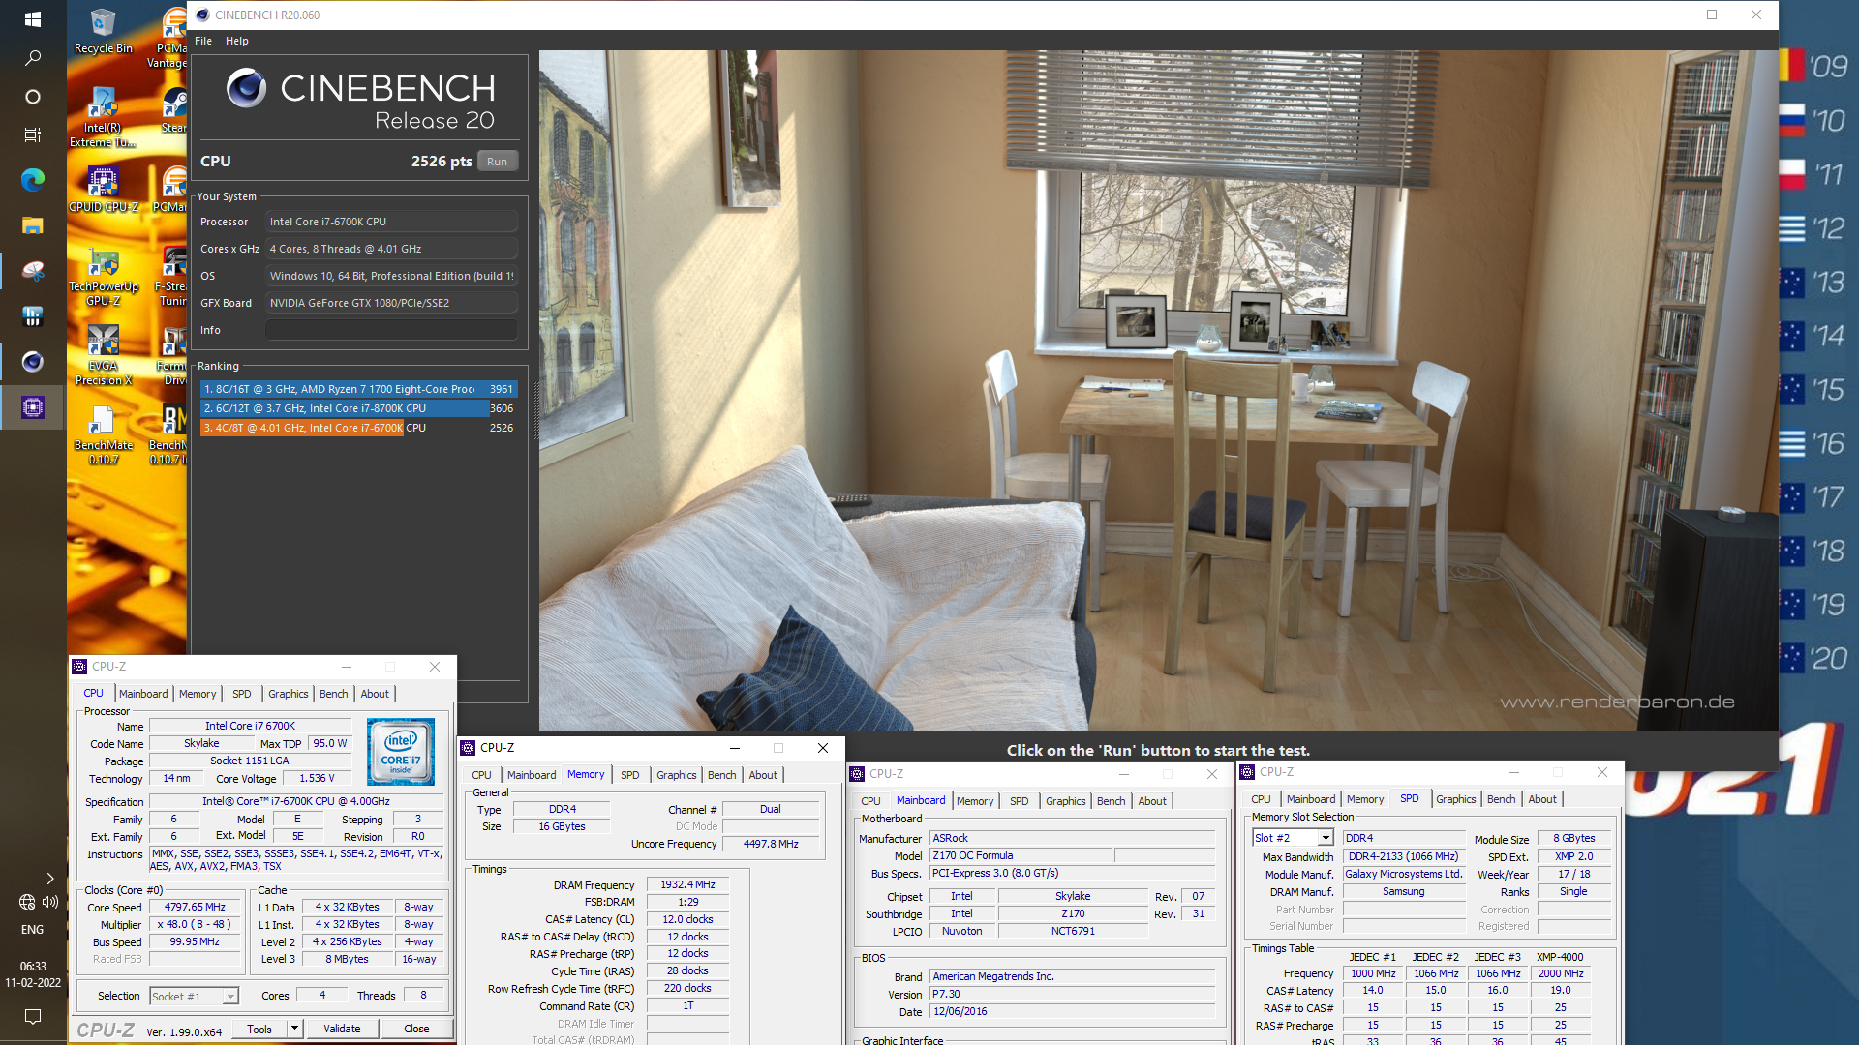Select Intel(R) Extreme Tuning desktop shortcut
Screen dimensions: 1859x1045
(x=103, y=117)
